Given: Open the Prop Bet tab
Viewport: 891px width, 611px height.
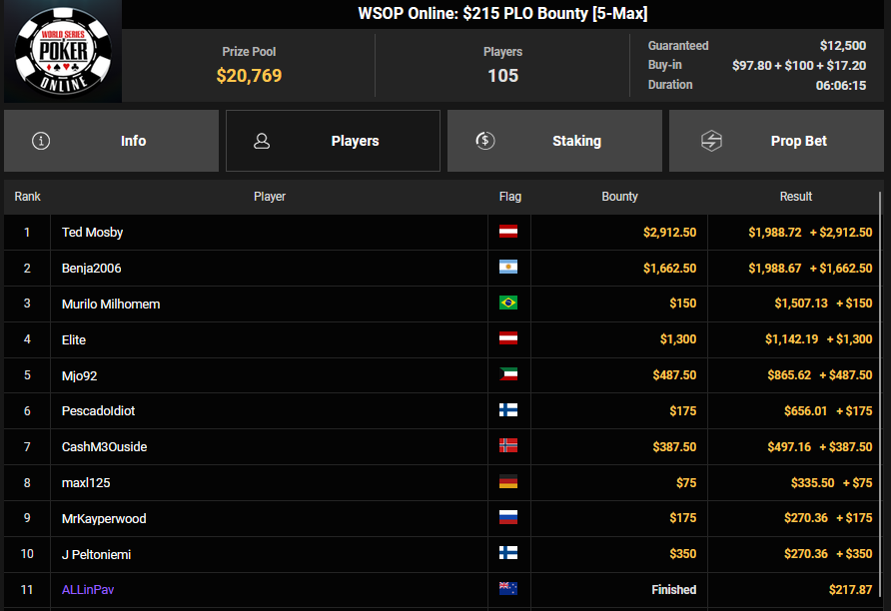Looking at the screenshot, I should pyautogui.click(x=776, y=141).
